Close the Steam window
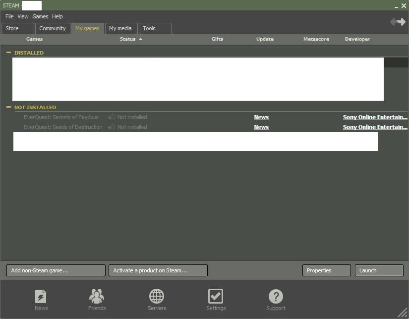 [x=404, y=5]
